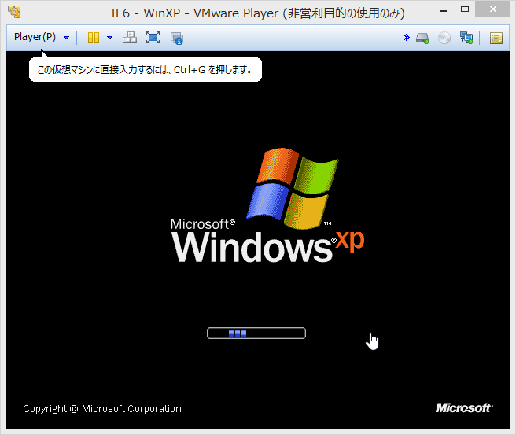The height and width of the screenshot is (435, 516).
Task: Close the VMware Player window
Action: 492,9
